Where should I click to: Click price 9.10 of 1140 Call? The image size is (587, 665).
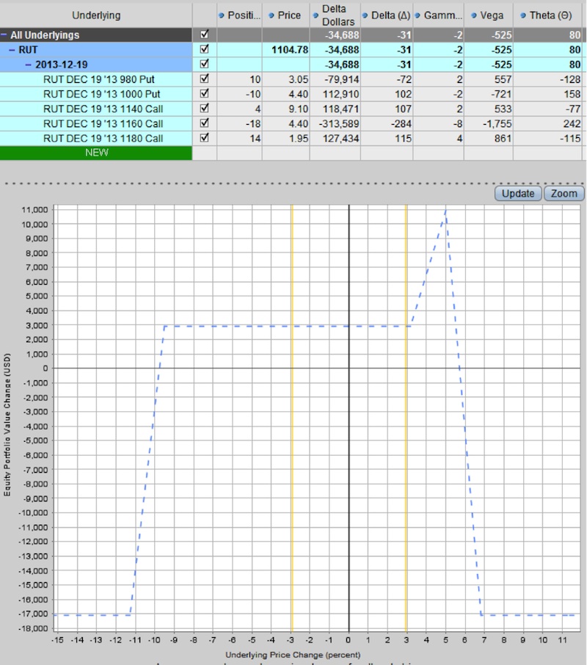(299, 109)
